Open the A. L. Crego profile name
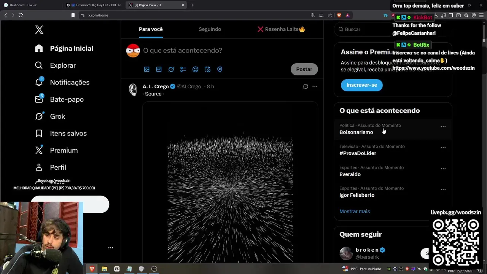 coord(156,86)
